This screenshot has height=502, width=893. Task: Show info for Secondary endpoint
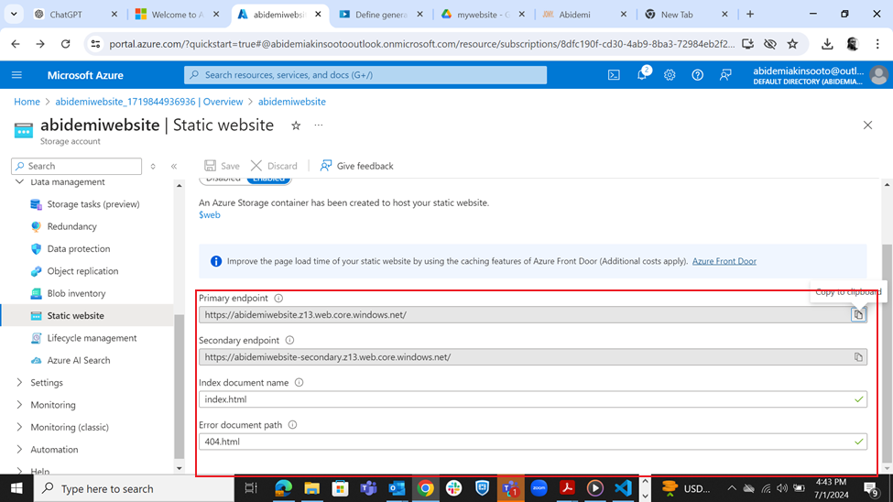point(290,340)
